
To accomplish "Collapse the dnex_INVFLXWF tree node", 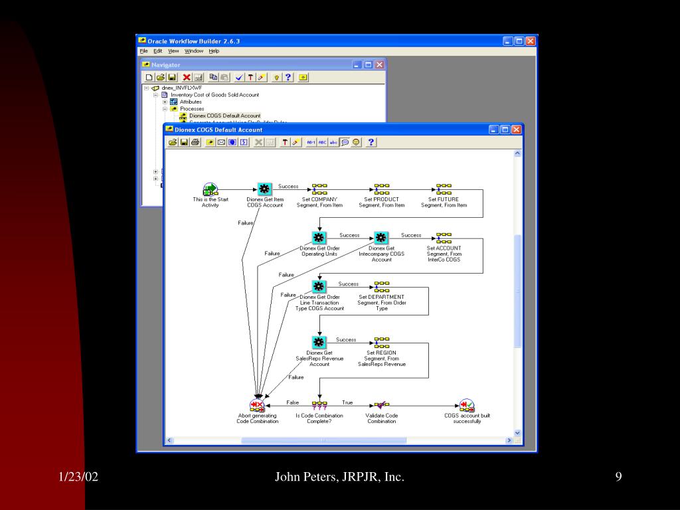I will (x=147, y=88).
